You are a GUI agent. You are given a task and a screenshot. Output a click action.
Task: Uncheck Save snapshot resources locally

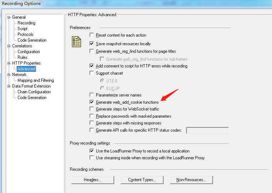[x=92, y=43]
